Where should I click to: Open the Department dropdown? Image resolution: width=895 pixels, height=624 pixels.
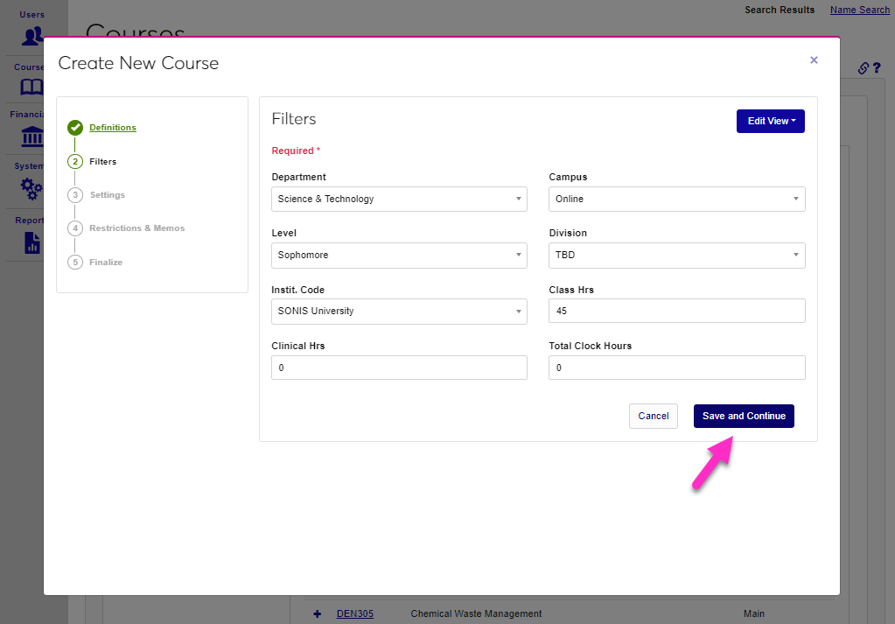[x=399, y=199]
